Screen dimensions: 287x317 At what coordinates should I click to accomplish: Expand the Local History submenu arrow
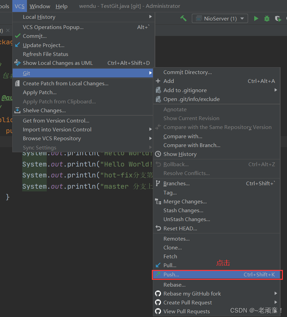tap(150, 17)
